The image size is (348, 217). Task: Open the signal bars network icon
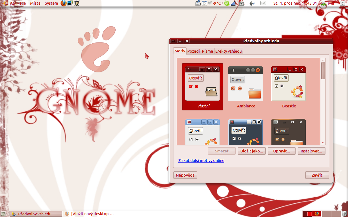tap(233, 3)
